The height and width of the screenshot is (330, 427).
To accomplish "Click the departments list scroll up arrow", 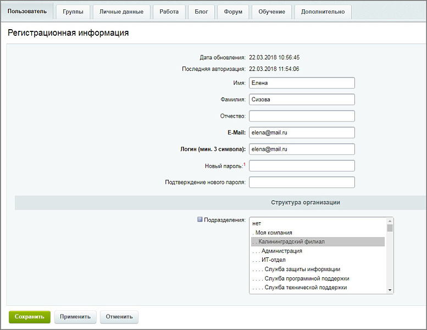I will 390,221.
